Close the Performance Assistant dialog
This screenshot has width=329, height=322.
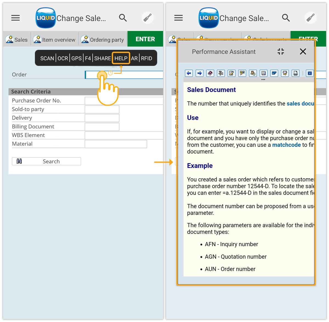point(303,52)
